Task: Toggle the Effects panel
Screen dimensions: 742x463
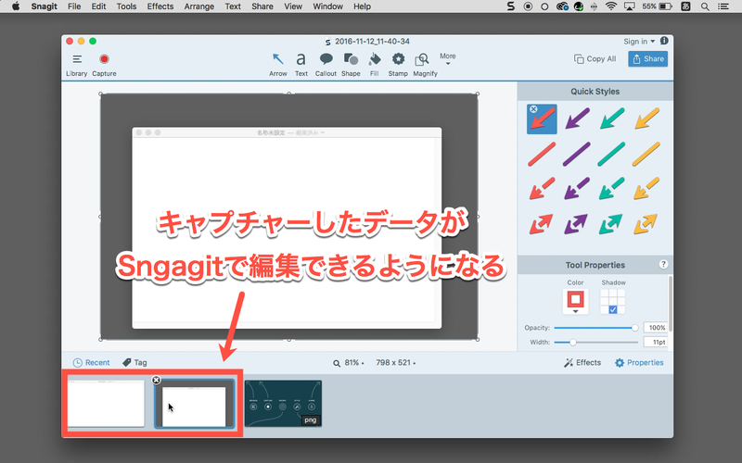Action: [x=582, y=362]
